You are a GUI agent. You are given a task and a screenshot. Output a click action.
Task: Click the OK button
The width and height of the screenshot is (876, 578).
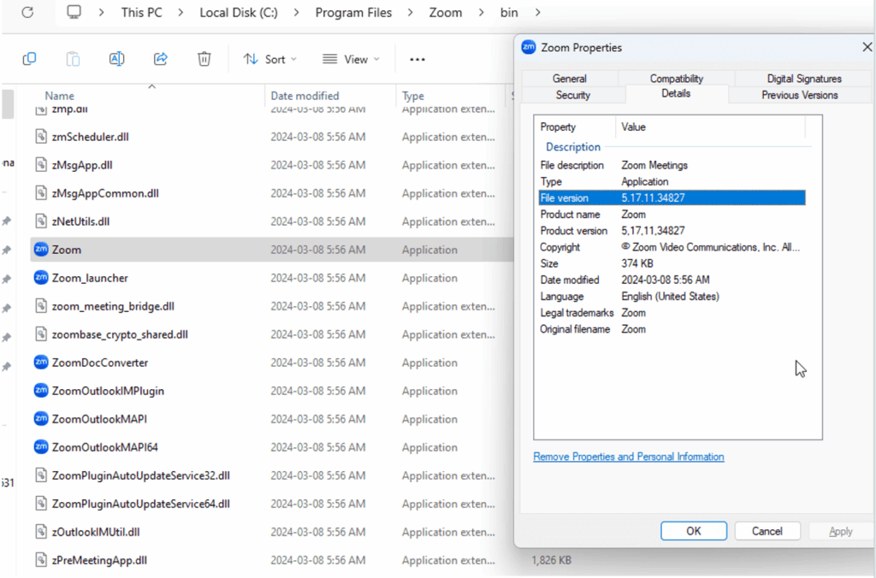[693, 530]
